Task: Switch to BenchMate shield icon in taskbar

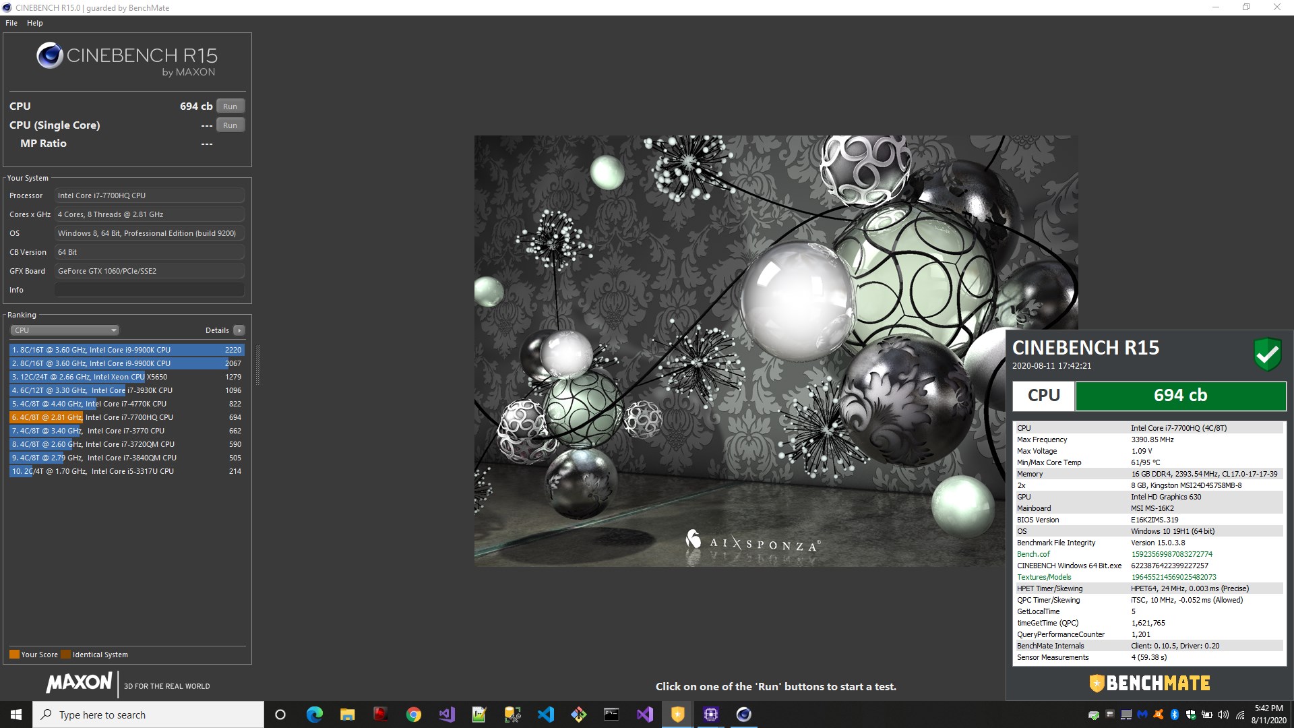Action: pos(677,715)
